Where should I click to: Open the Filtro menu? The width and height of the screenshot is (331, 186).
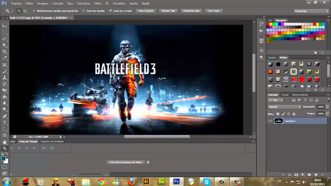98,3
